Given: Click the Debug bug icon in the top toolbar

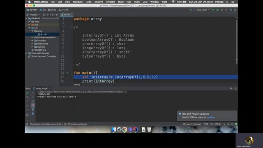Looking at the screenshot, I should coord(217,10).
